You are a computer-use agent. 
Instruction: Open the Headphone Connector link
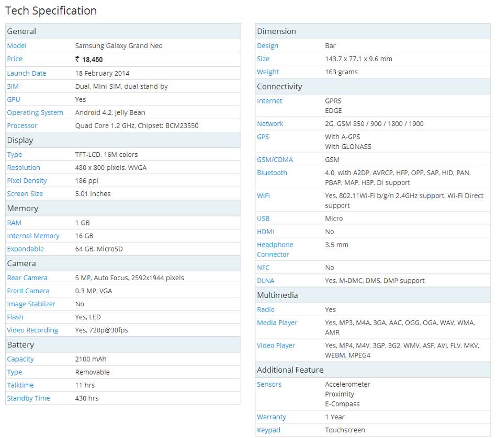coord(275,249)
